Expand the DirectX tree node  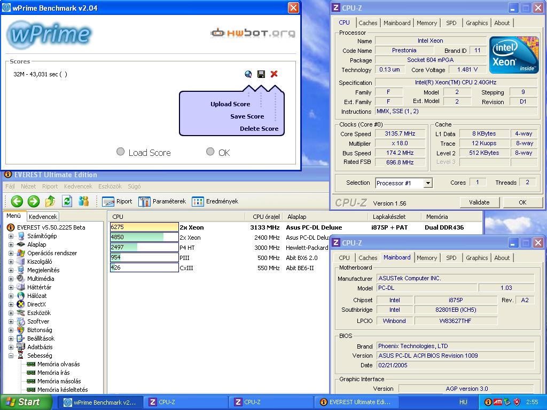click(11, 304)
